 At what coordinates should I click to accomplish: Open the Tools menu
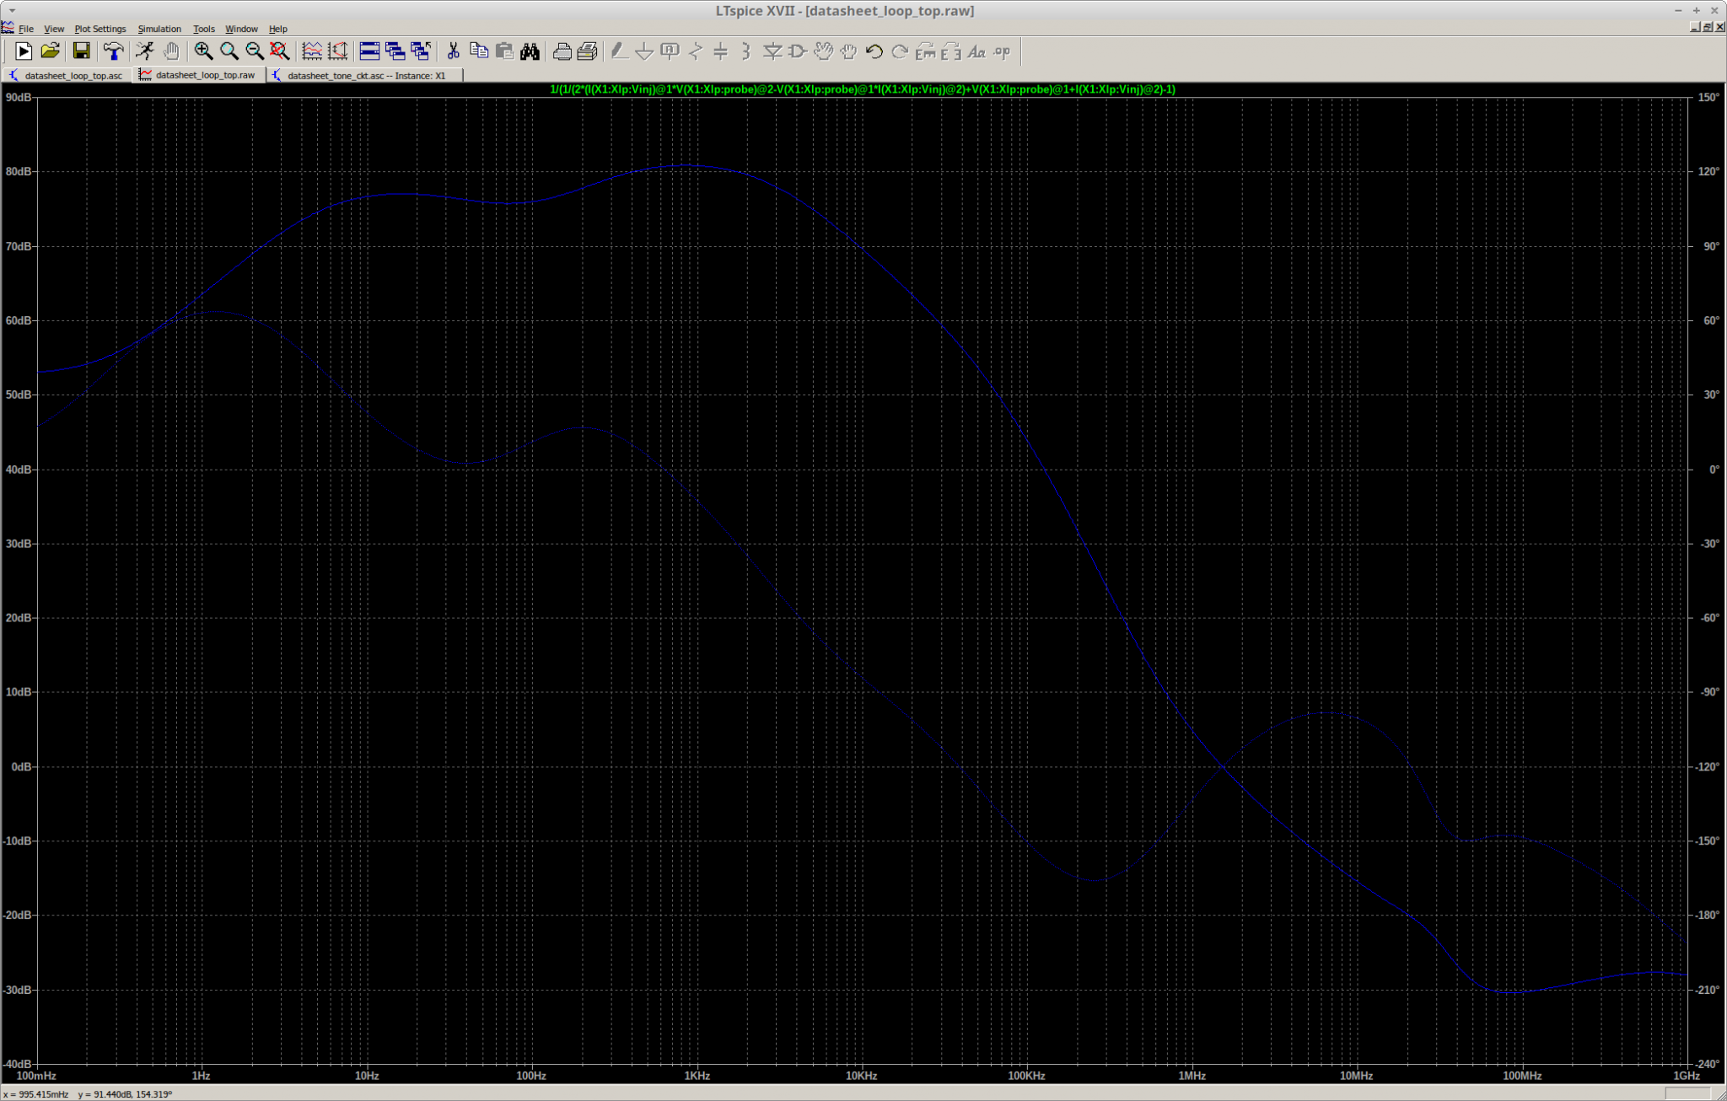tap(203, 29)
